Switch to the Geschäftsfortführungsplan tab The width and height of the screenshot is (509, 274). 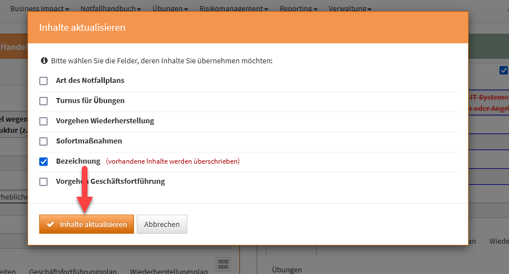coord(73,271)
